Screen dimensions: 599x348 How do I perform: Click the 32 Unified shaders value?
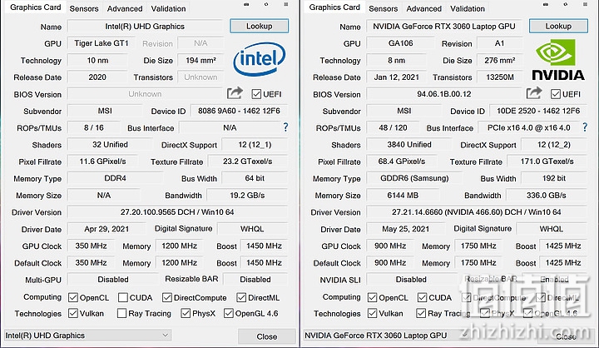(x=110, y=145)
